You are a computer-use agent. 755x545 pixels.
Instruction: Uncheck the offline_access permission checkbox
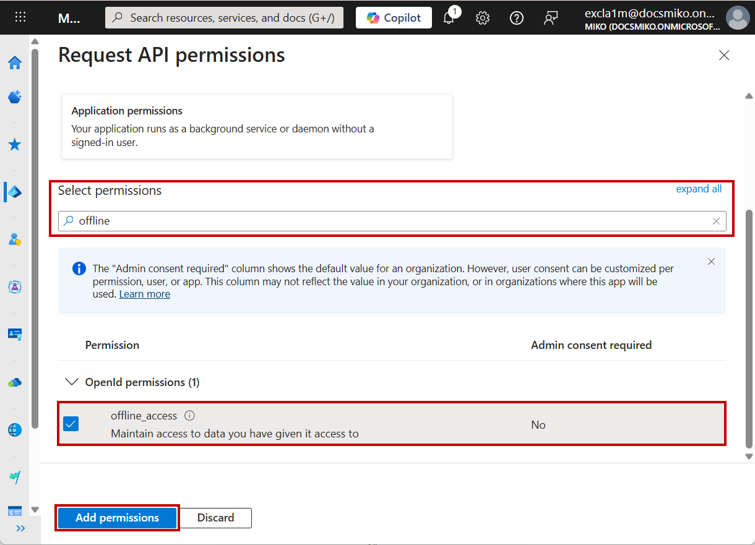[71, 424]
